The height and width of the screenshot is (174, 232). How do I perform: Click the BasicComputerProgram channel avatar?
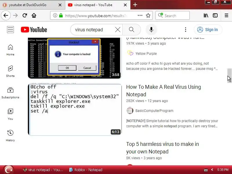[x=130, y=110]
